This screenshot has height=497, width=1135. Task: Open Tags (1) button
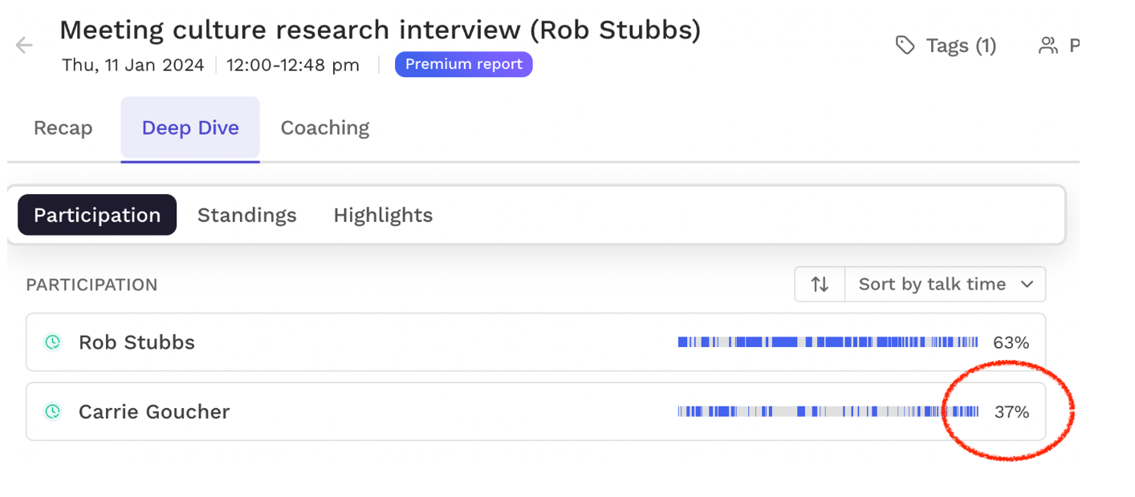(x=960, y=46)
